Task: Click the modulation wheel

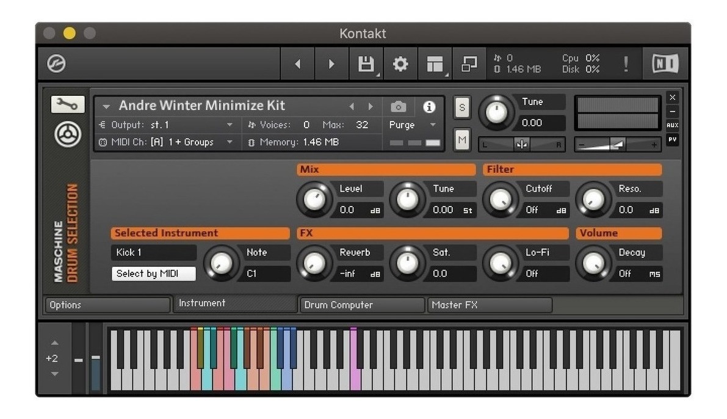Action: (95, 360)
